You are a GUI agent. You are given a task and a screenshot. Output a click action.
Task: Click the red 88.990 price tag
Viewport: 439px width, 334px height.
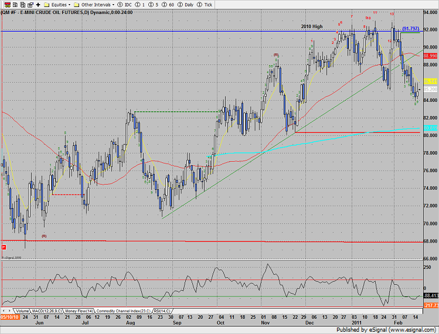pos(430,56)
